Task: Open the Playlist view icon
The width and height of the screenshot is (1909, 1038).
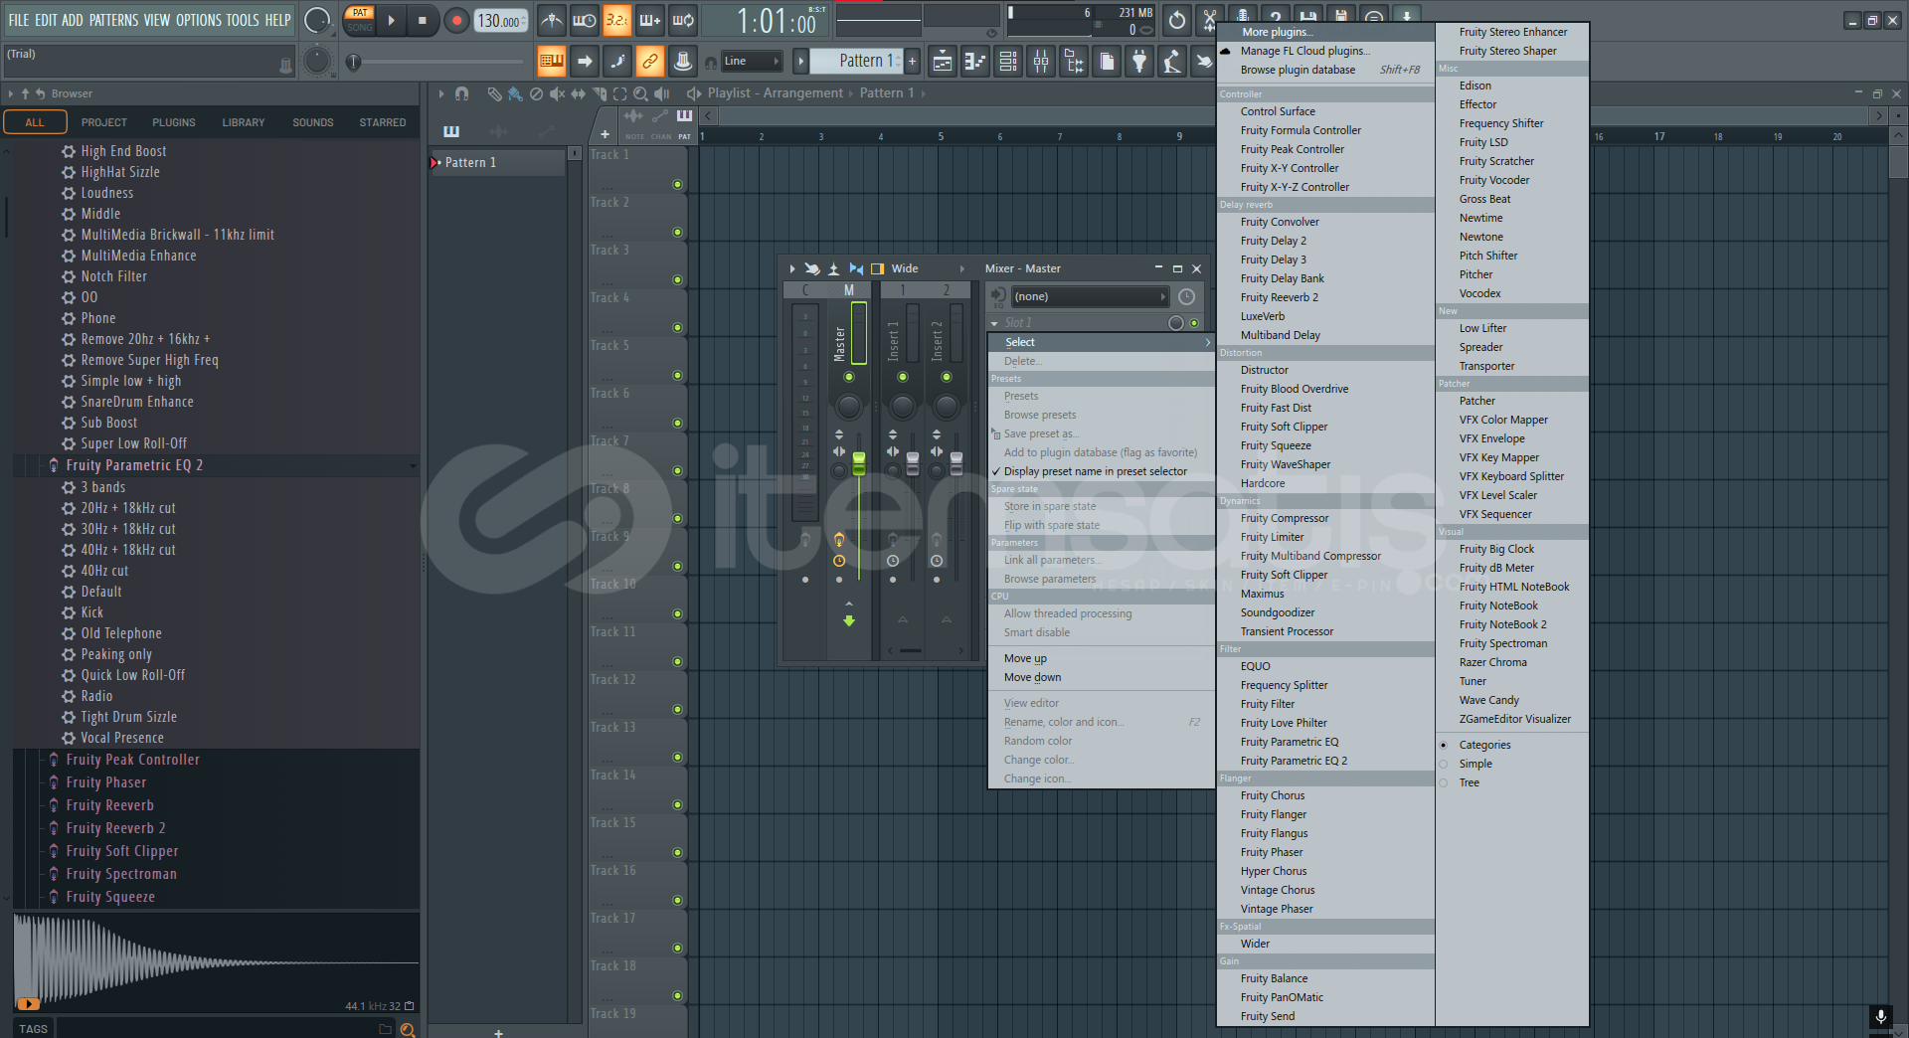Action: pyautogui.click(x=942, y=62)
